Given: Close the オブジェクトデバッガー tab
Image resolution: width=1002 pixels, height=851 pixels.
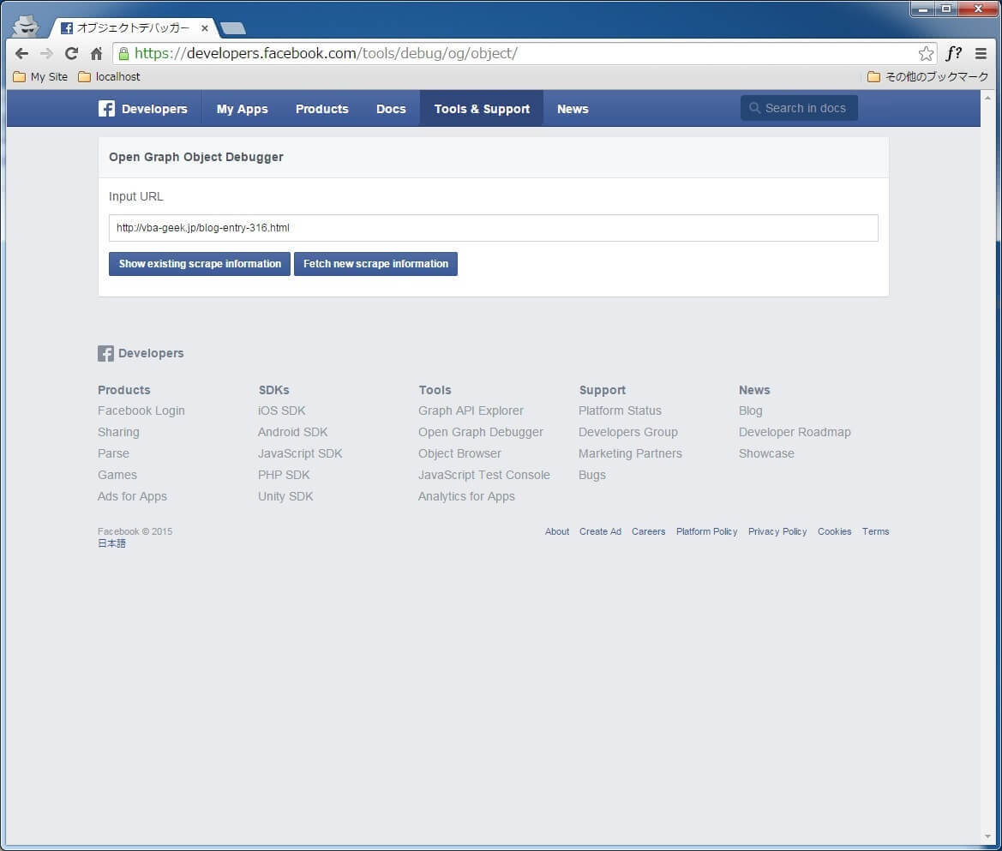Looking at the screenshot, I should click(x=205, y=28).
